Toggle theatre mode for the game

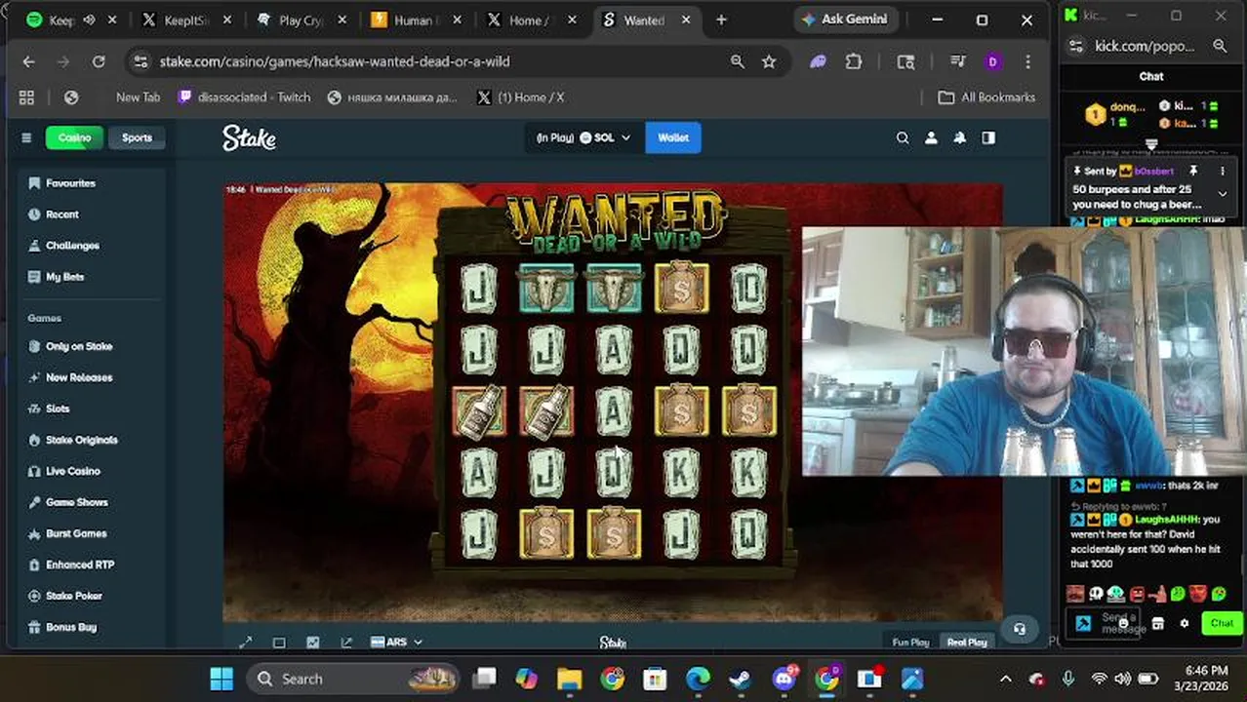pyautogui.click(x=279, y=642)
